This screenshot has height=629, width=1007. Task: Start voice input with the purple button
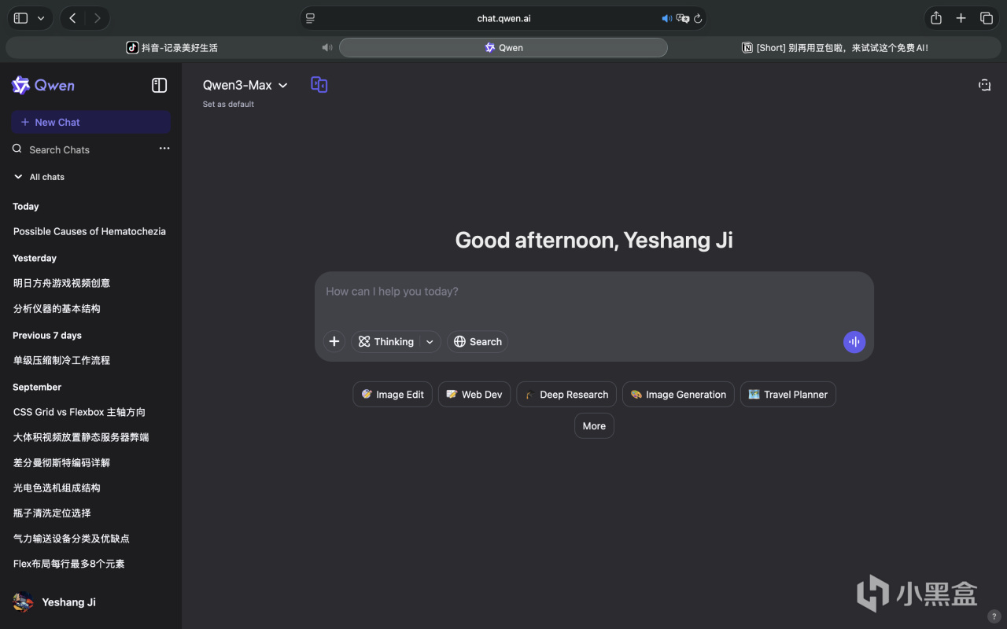tap(854, 342)
